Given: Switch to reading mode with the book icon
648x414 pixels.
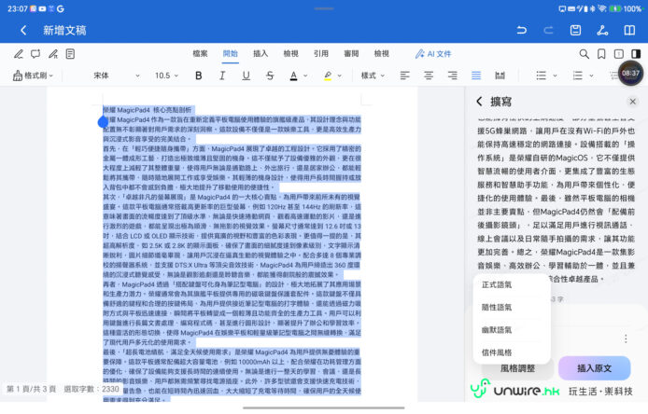Looking at the screenshot, I should tap(629, 30).
